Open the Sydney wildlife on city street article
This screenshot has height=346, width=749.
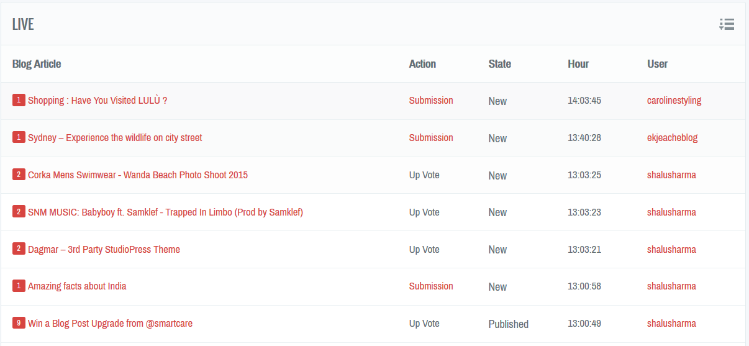pos(115,138)
